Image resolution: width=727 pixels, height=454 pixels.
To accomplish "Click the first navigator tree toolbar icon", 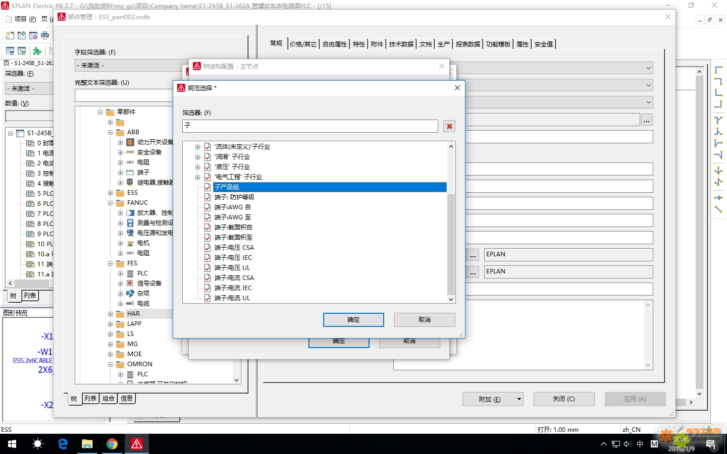I will click(x=10, y=51).
